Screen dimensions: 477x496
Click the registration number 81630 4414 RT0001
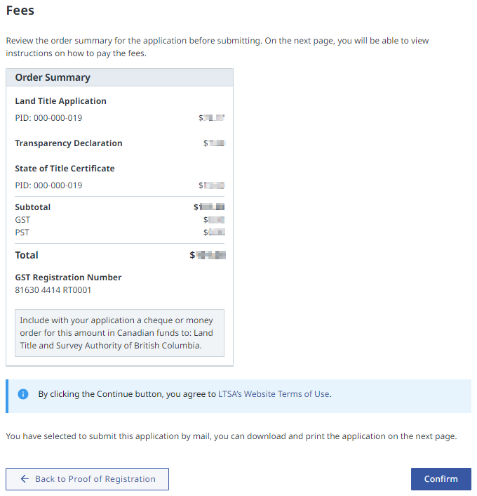tap(53, 290)
